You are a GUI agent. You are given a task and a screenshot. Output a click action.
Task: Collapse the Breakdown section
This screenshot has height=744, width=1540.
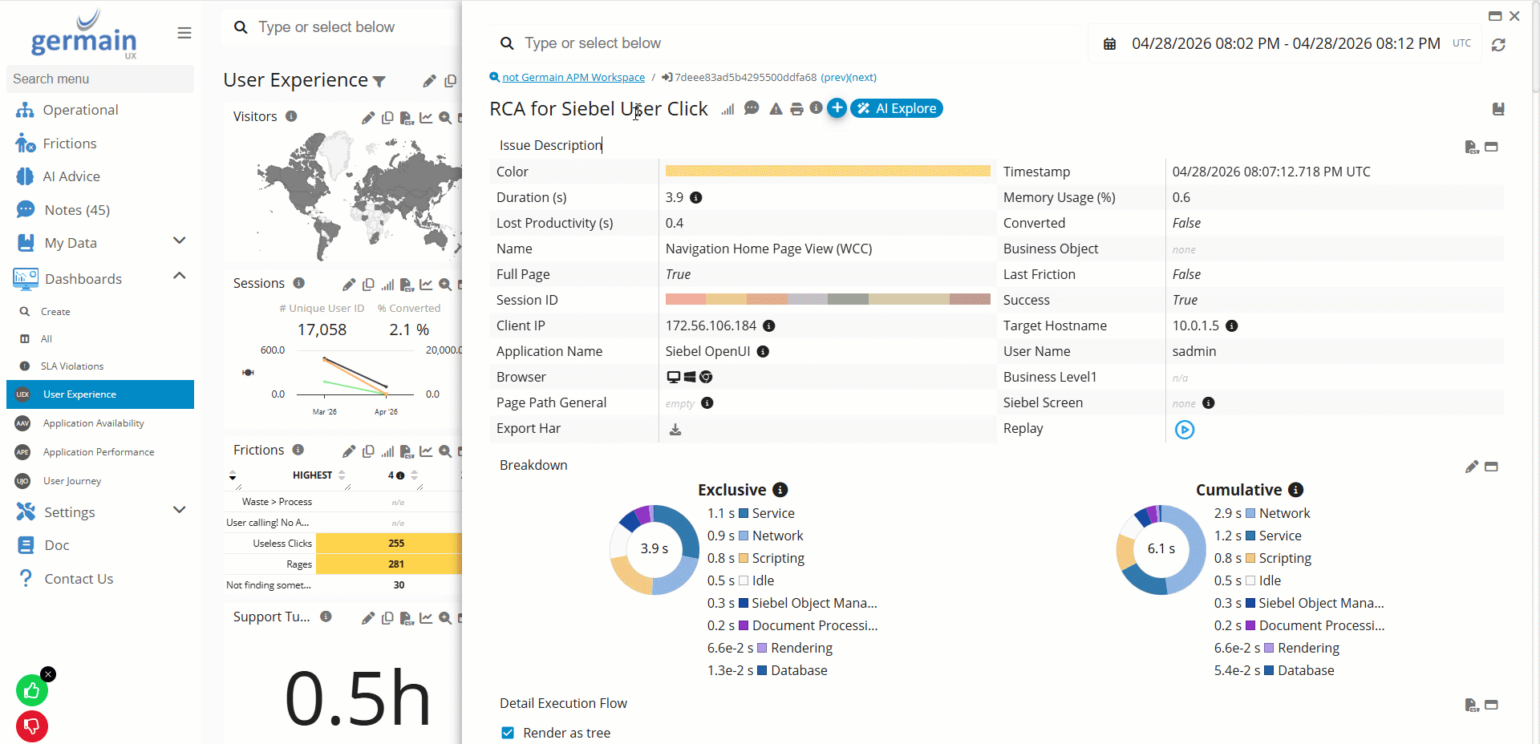coord(1491,467)
